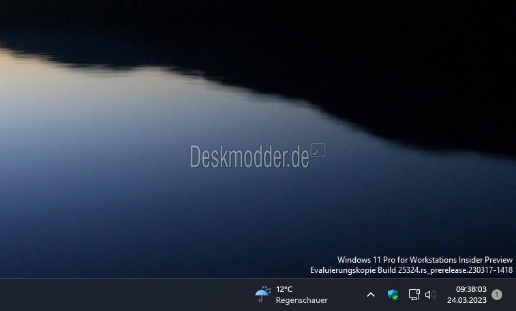Click the Regenschauer weather label

click(x=302, y=300)
